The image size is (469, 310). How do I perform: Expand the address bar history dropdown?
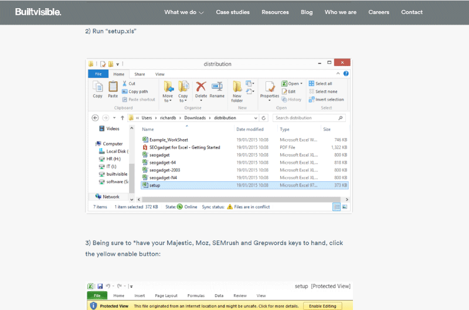[256, 118]
